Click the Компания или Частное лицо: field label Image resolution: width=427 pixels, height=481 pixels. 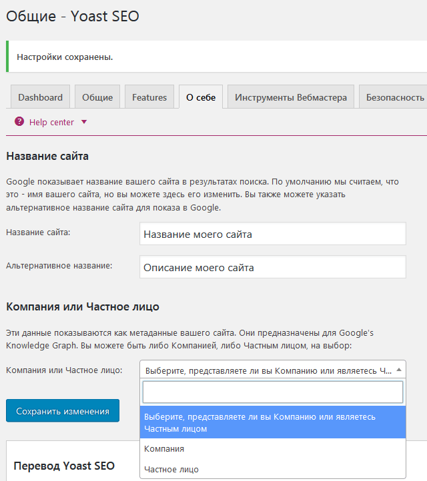point(64,370)
